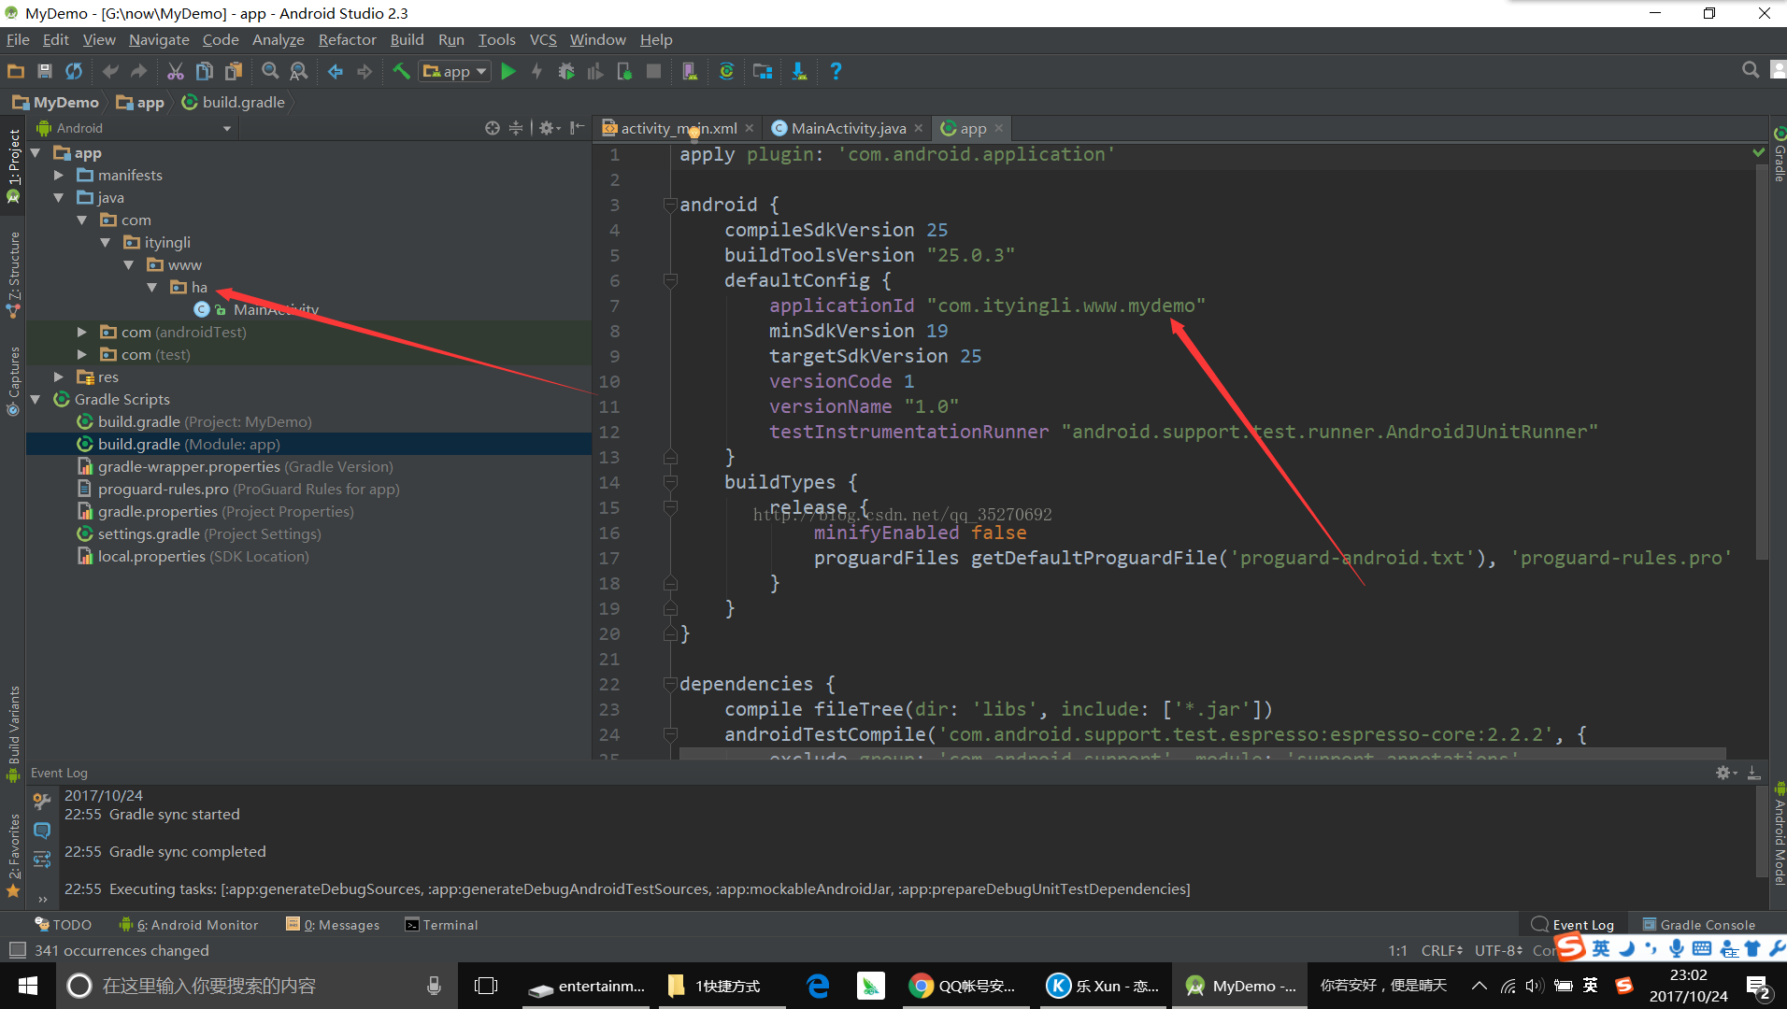Click Windows search box in taskbar
1787x1009 pixels.
[x=256, y=986]
